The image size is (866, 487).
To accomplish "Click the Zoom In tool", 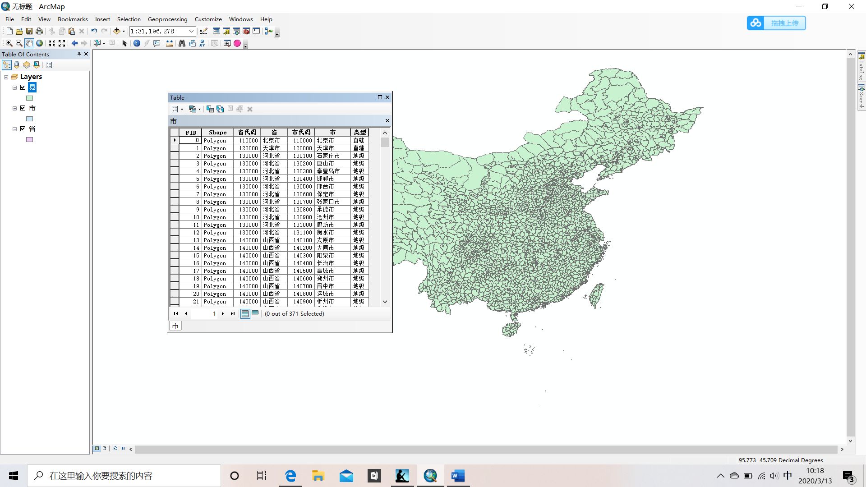I will pos(9,43).
